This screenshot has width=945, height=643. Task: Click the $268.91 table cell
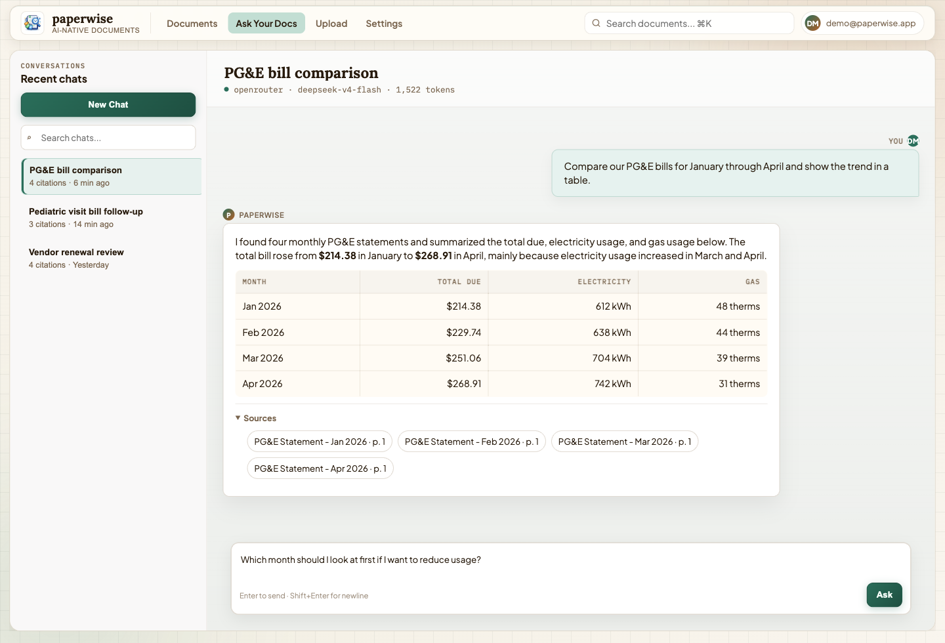[x=424, y=384]
